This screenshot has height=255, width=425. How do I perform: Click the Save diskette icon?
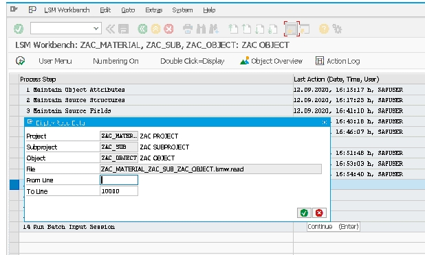(x=124, y=29)
